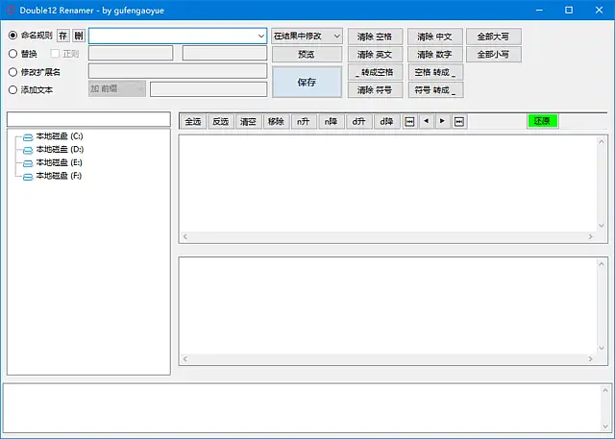Click the left arrow move button

427,121
